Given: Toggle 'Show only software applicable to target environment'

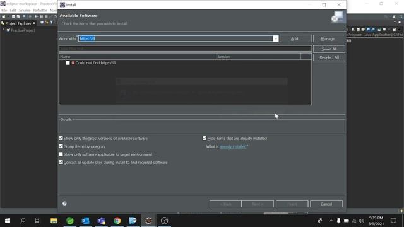Looking at the screenshot, I should tap(61, 154).
